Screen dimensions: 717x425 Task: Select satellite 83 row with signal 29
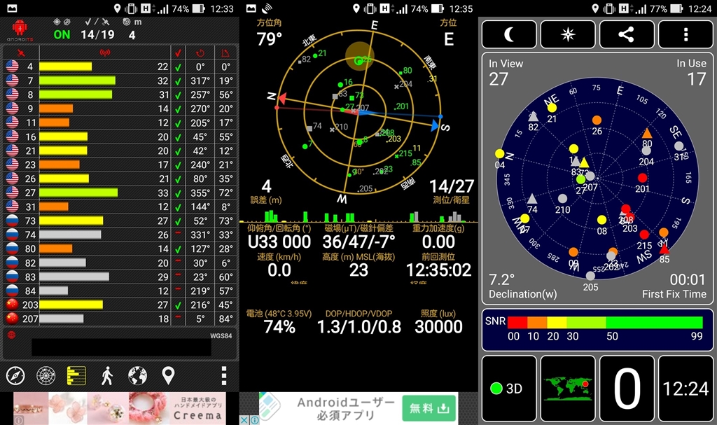(x=120, y=277)
